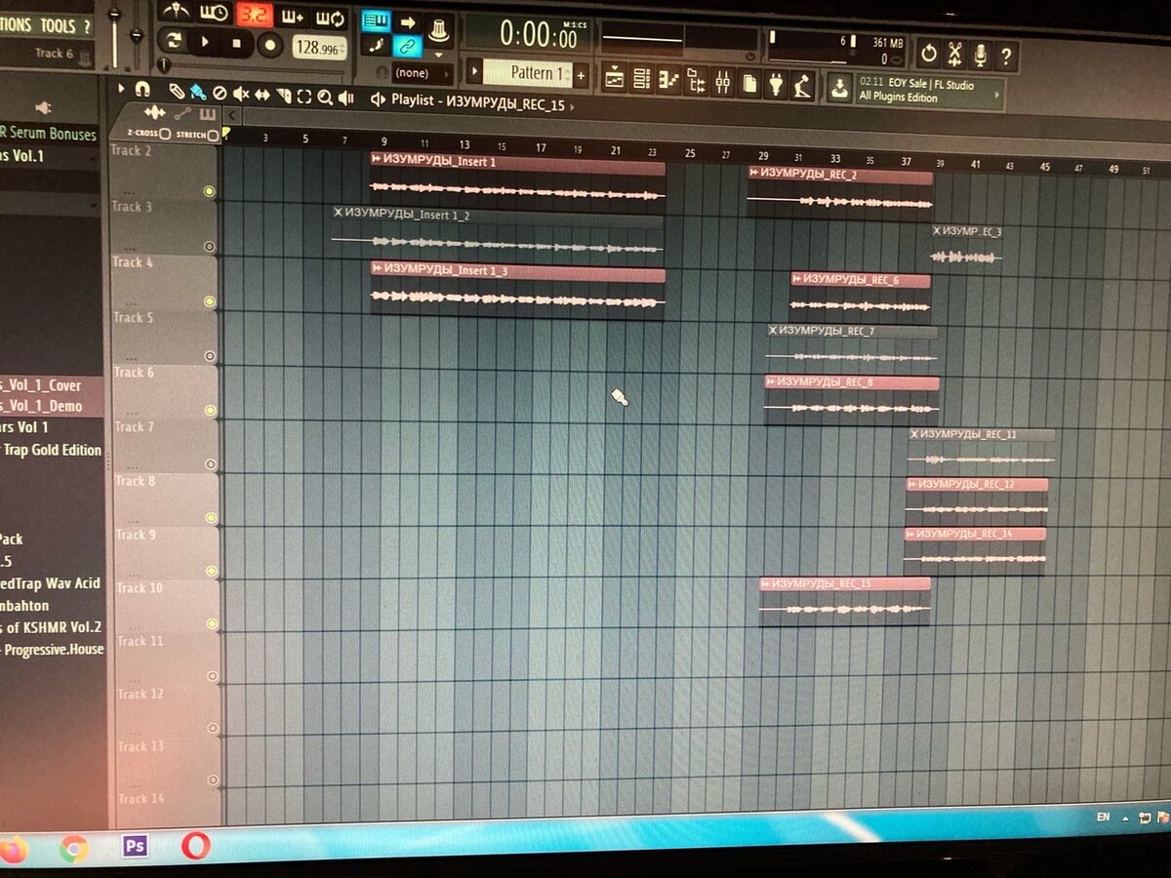Screen dimensions: 1171x878
Task: Open the TOOLS menu
Action: 59,25
